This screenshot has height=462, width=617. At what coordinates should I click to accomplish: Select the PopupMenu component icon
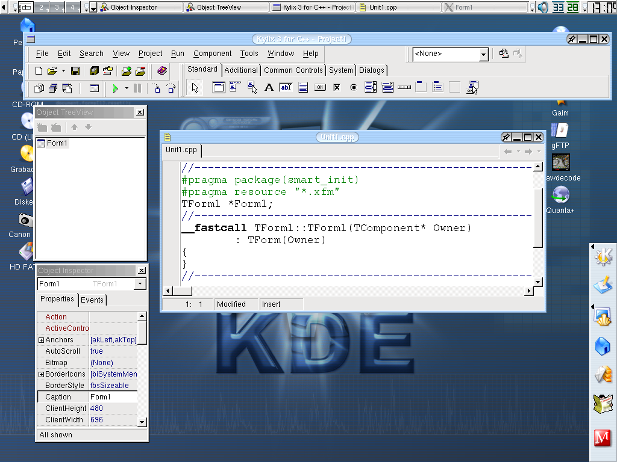(252, 87)
